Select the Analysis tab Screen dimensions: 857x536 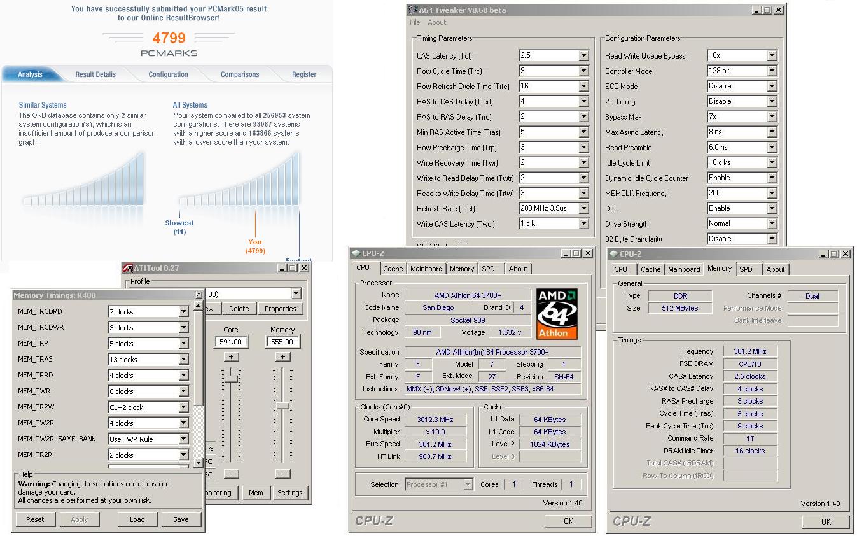point(30,74)
